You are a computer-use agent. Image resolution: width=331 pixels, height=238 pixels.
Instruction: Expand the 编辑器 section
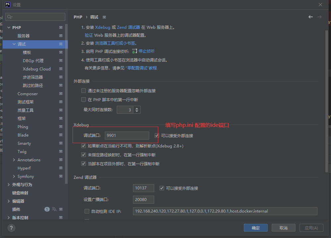(9, 201)
